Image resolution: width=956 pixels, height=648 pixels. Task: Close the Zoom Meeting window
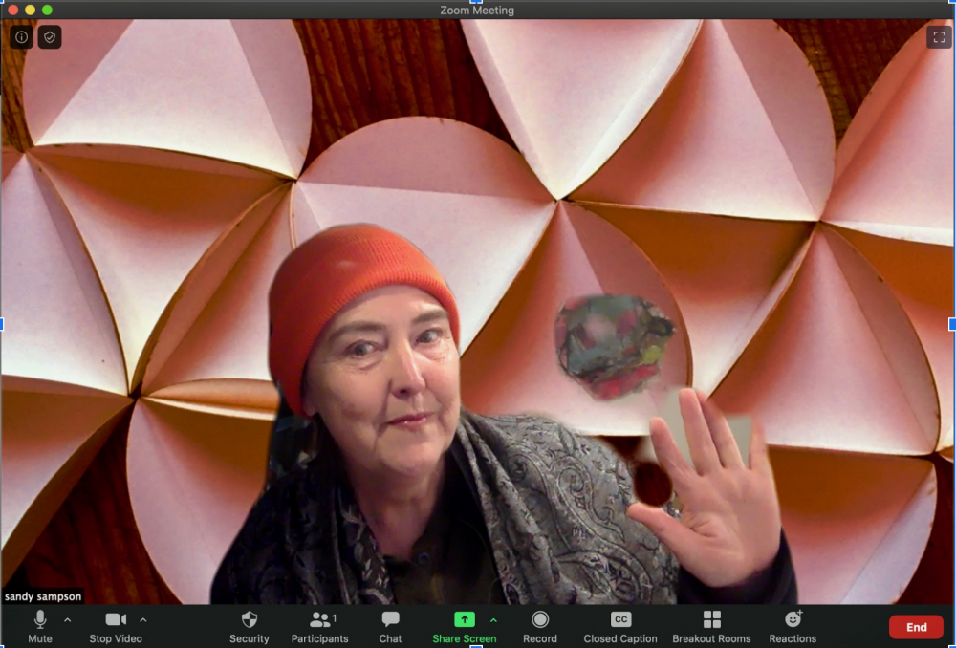tap(12, 10)
